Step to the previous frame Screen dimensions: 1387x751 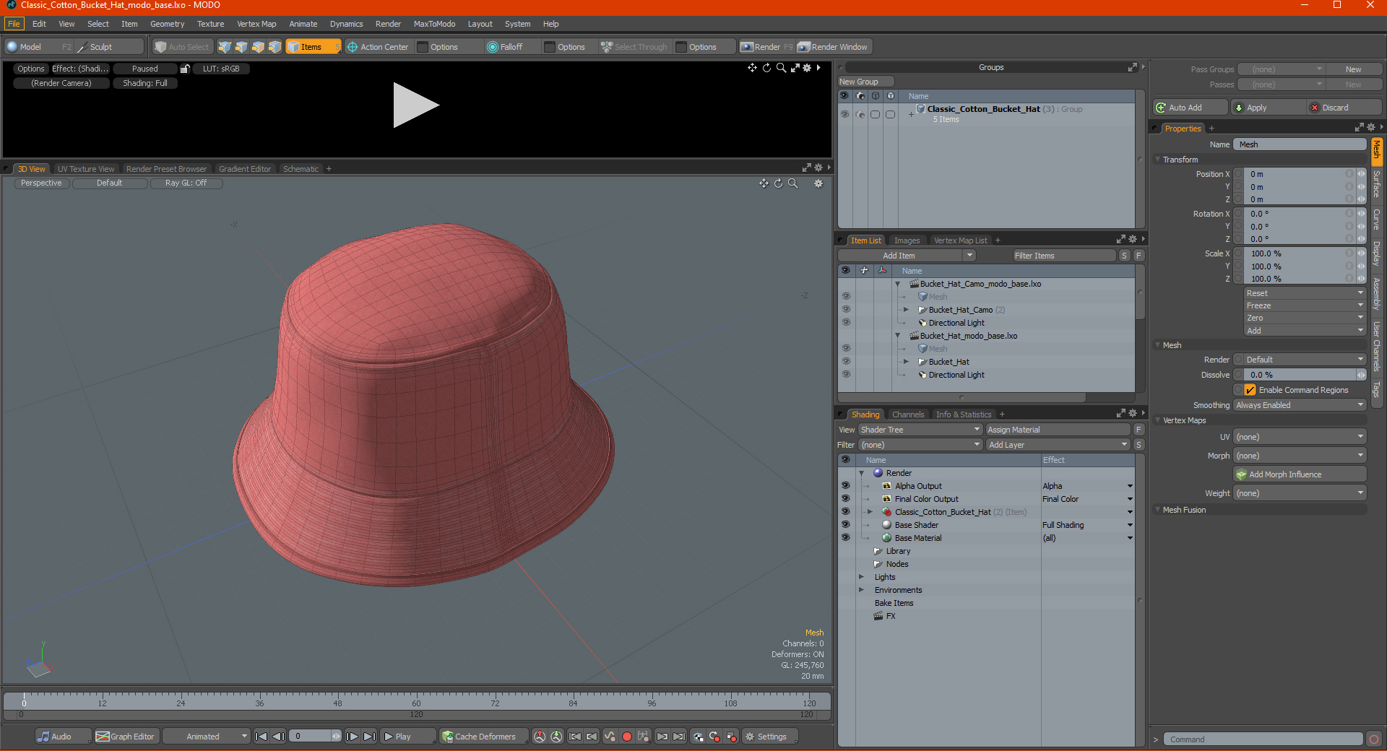278,737
